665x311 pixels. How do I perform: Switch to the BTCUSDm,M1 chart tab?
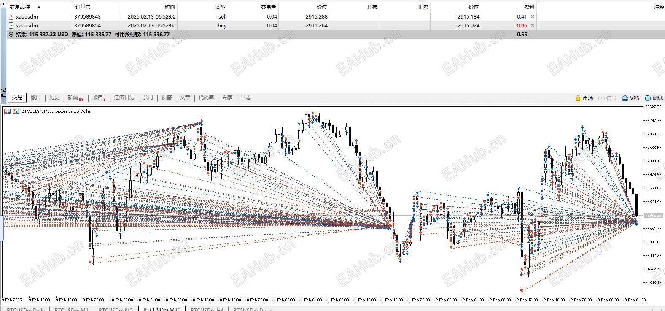[x=72, y=309]
